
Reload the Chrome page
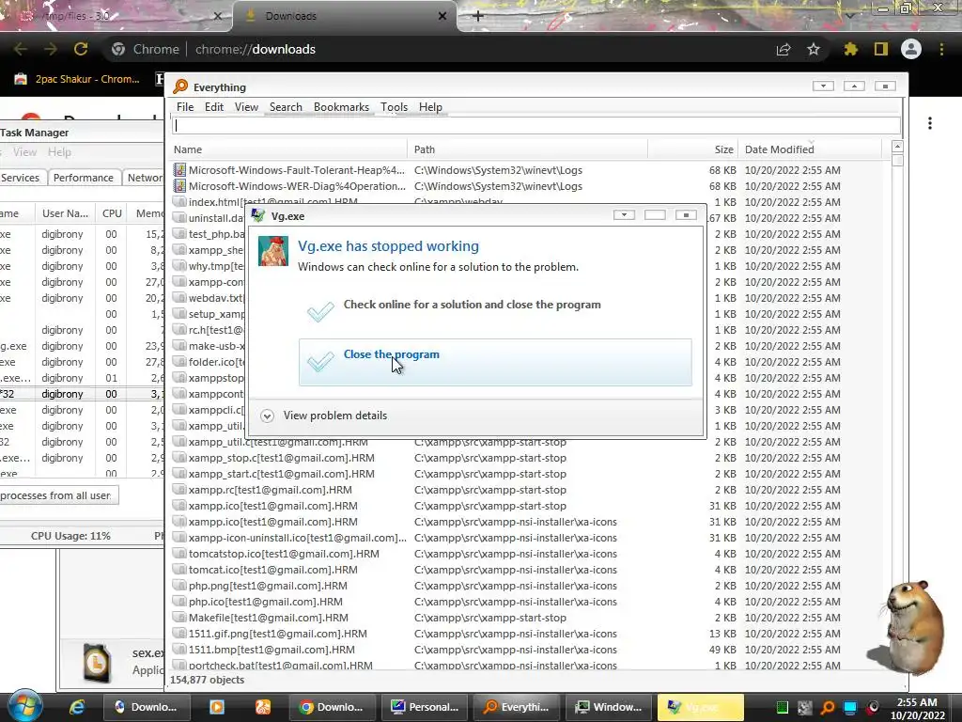[81, 49]
